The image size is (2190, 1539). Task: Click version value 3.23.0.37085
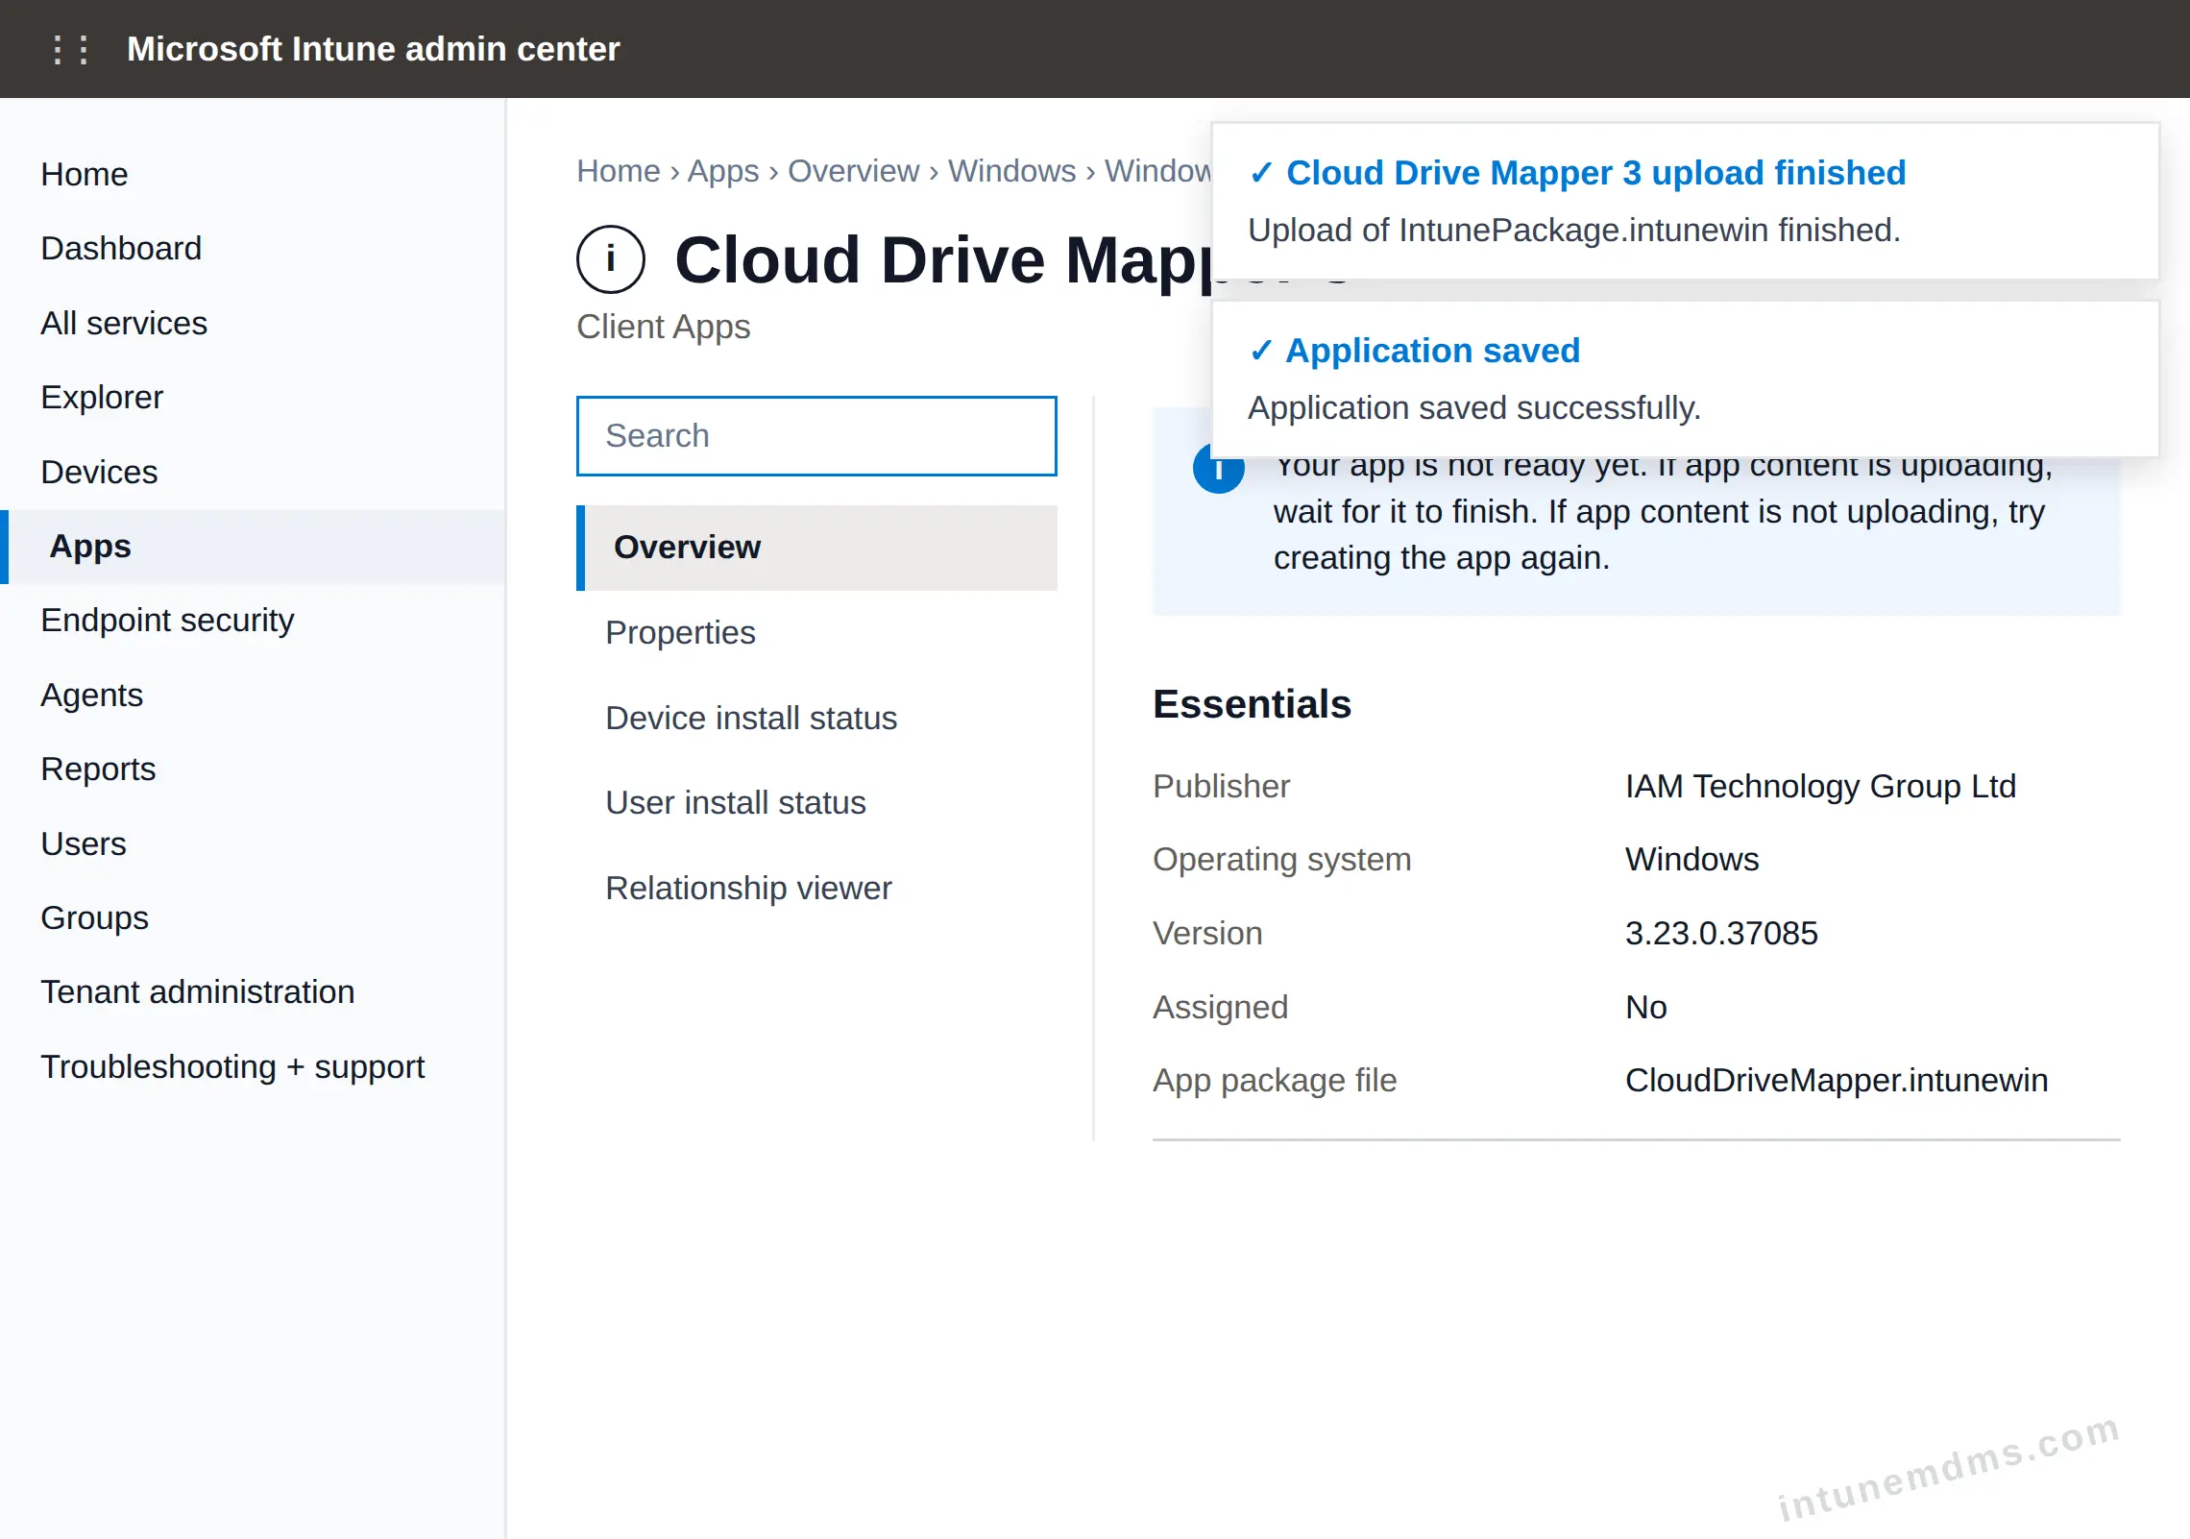click(x=1721, y=933)
